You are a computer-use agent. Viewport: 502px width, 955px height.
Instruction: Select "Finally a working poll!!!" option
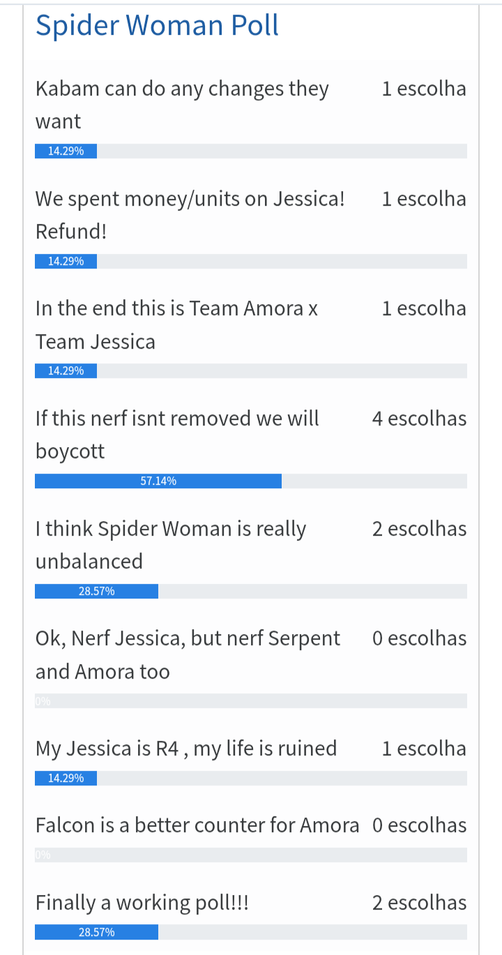coord(142,903)
